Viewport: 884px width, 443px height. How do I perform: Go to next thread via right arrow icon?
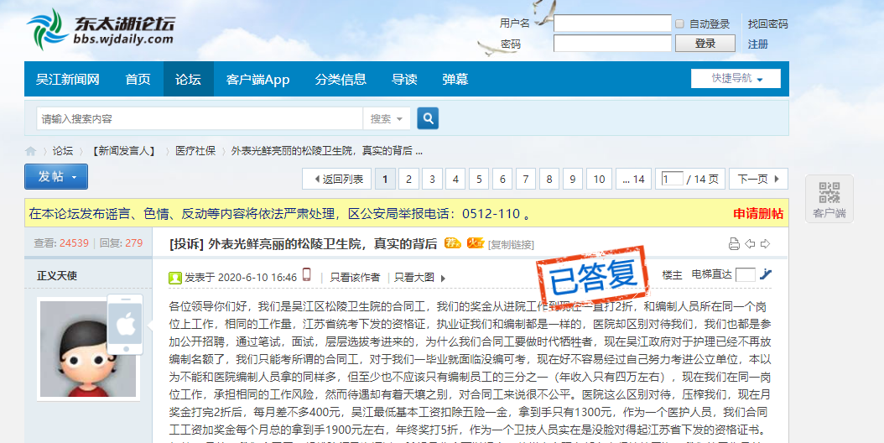(765, 244)
